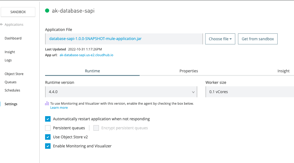Enable the Persistent queues checkbox

click(48, 128)
